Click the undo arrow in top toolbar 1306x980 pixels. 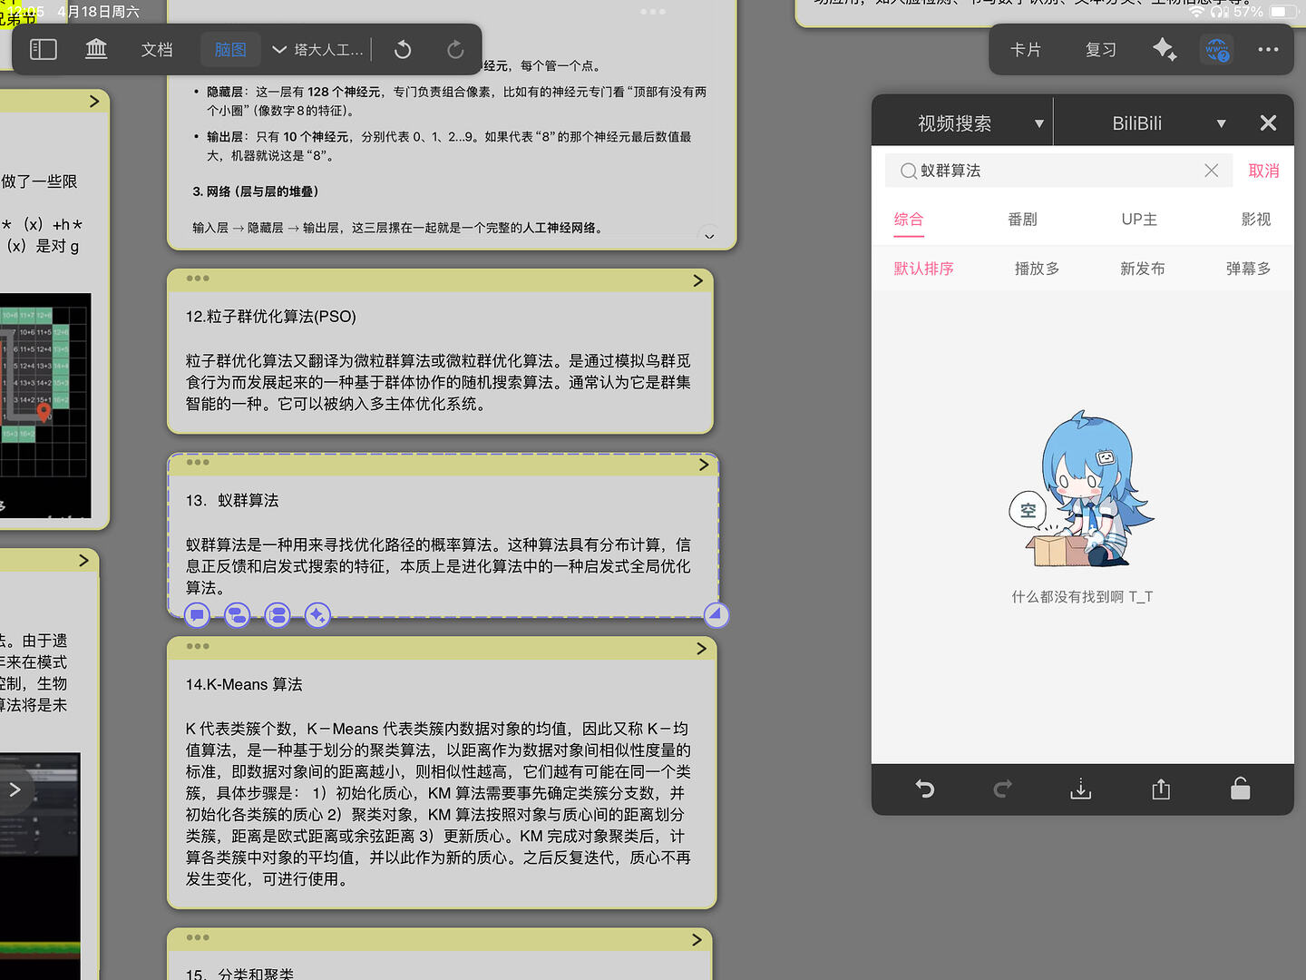click(404, 50)
